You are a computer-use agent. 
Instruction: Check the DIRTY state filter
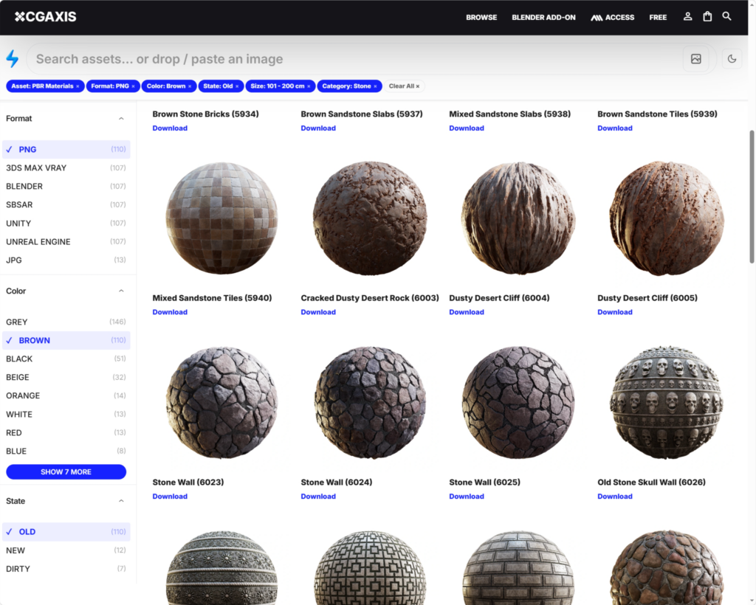[18, 569]
